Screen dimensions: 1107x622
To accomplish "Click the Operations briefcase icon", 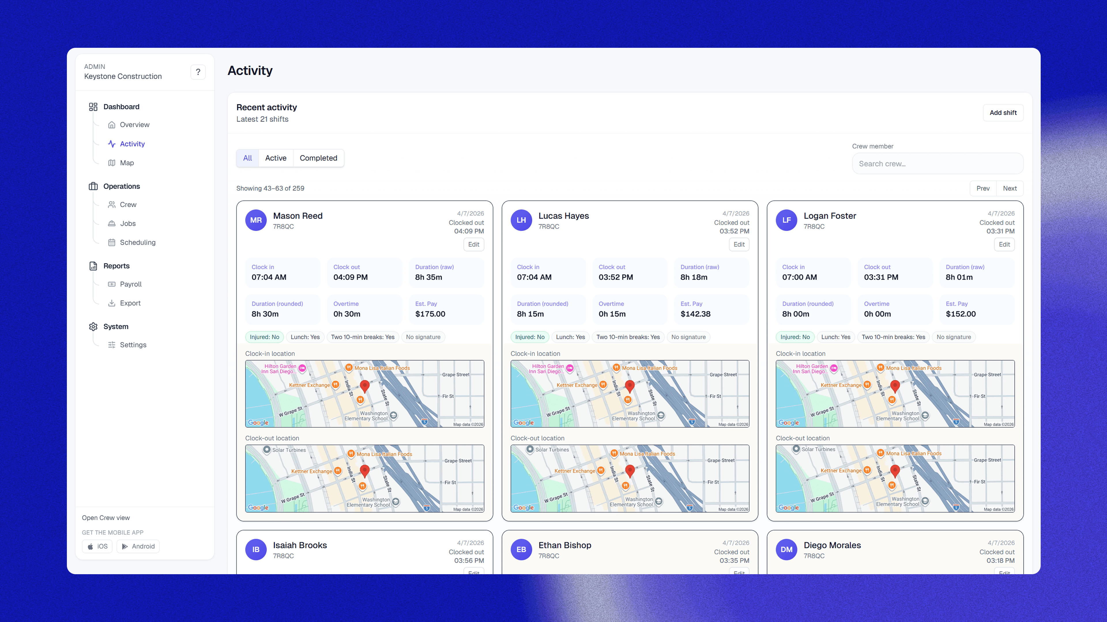I will [x=93, y=186].
